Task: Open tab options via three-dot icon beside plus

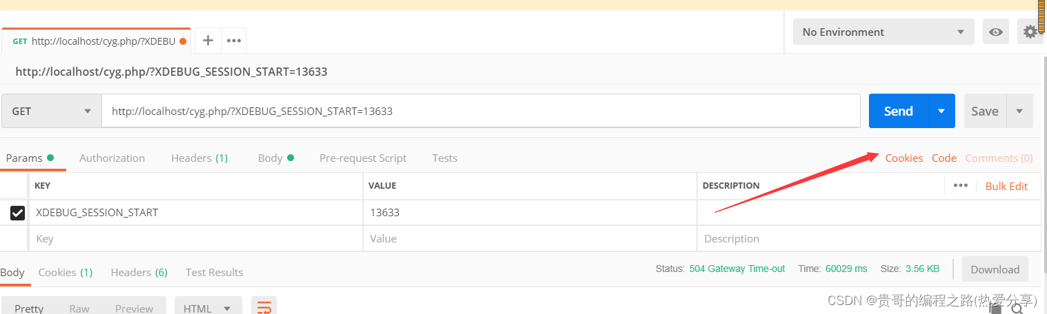Action: tap(234, 41)
